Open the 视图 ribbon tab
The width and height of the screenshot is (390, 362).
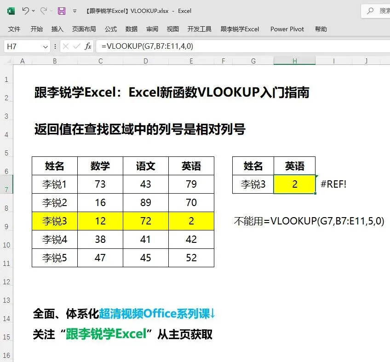point(172,29)
